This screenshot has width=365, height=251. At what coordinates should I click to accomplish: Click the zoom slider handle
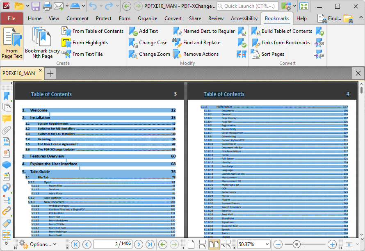point(297,244)
